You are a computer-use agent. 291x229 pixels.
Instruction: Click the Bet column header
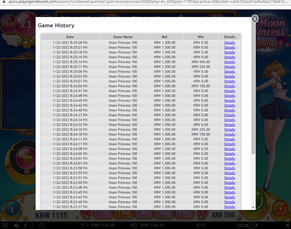point(165,37)
